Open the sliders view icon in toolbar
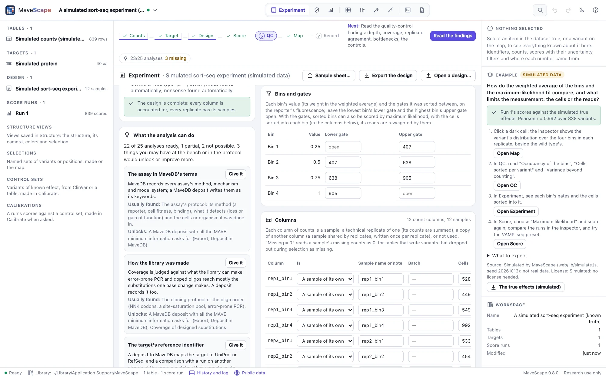The width and height of the screenshot is (606, 378). 362,10
